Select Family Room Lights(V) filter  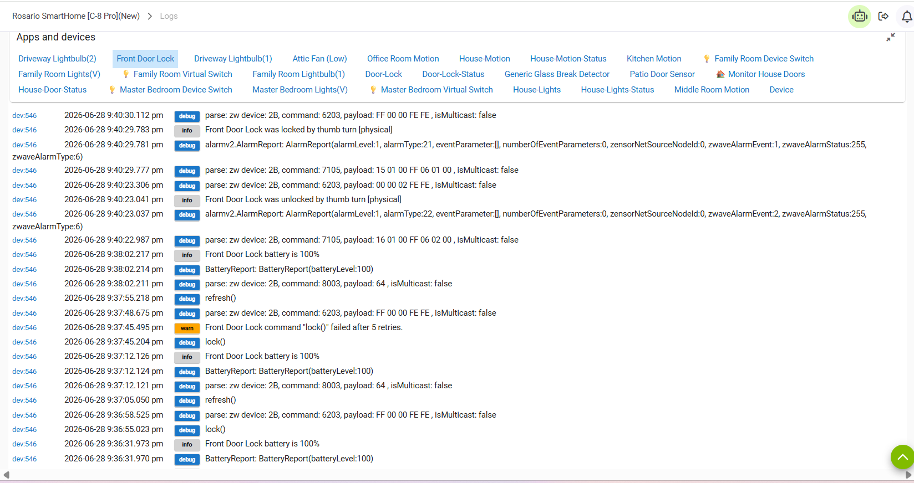[59, 74]
